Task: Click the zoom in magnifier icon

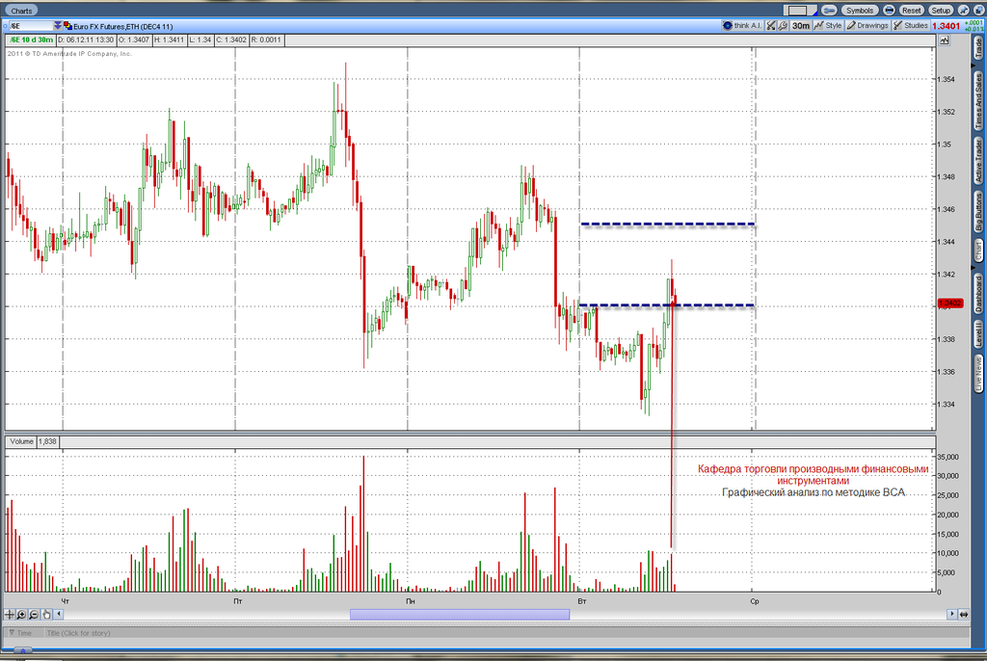Action: [x=21, y=614]
